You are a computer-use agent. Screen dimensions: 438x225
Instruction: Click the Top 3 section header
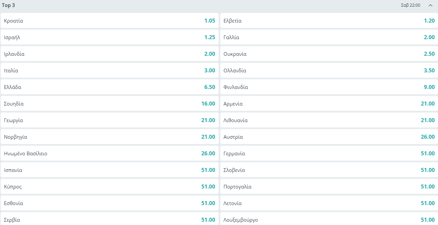coord(199,5)
